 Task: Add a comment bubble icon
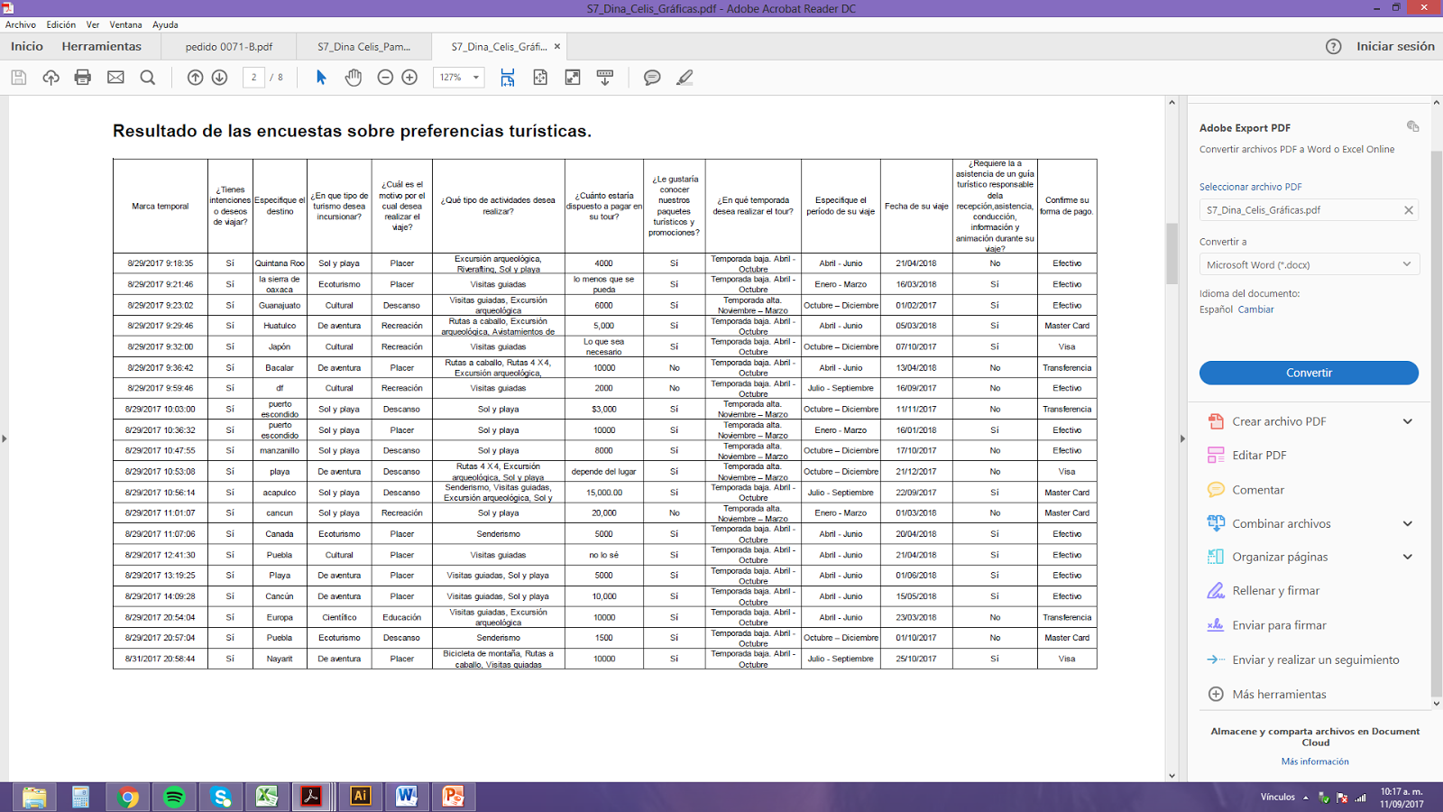652,78
